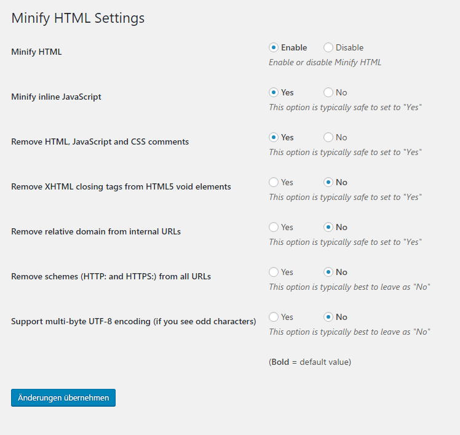The width and height of the screenshot is (460, 435).
Task: Select Yes for Remove XHTML closing tags
Action: pos(274,182)
